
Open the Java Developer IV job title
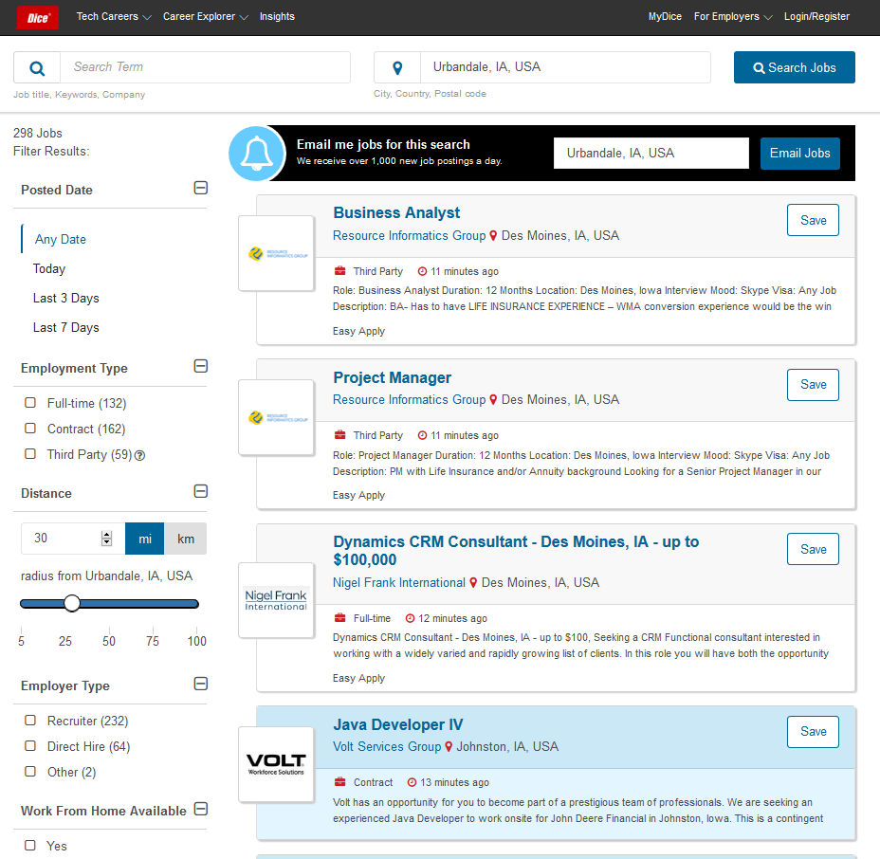[x=398, y=724]
